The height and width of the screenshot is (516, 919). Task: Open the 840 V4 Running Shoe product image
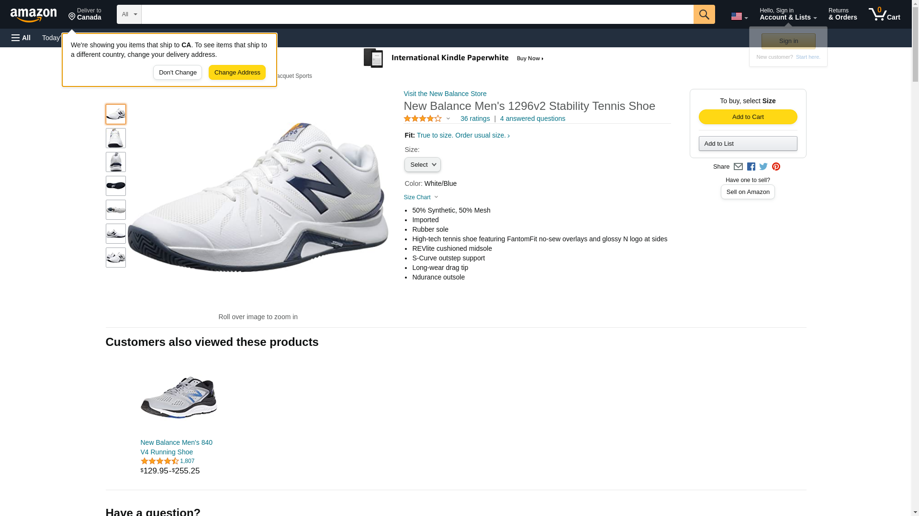pos(179,397)
